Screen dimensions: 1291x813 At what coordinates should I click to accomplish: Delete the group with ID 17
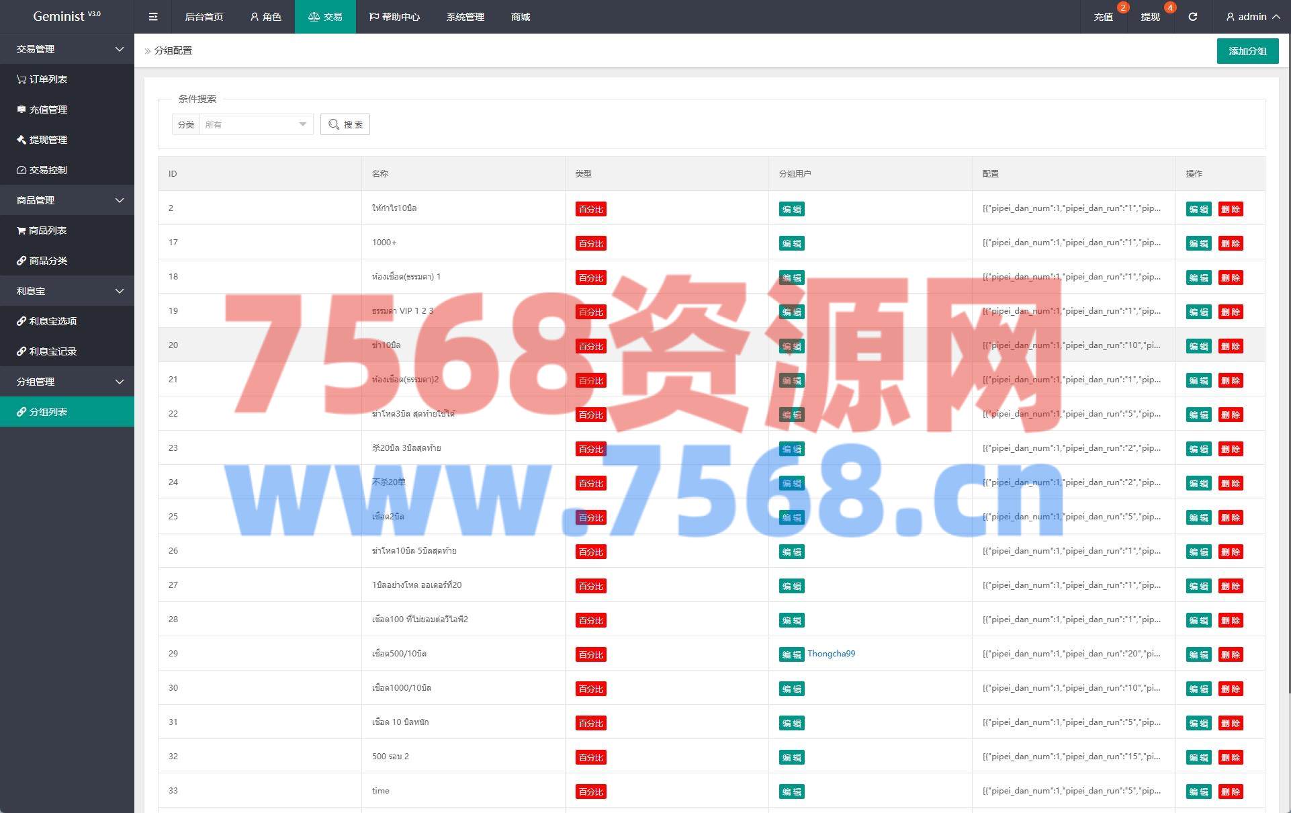(x=1230, y=243)
